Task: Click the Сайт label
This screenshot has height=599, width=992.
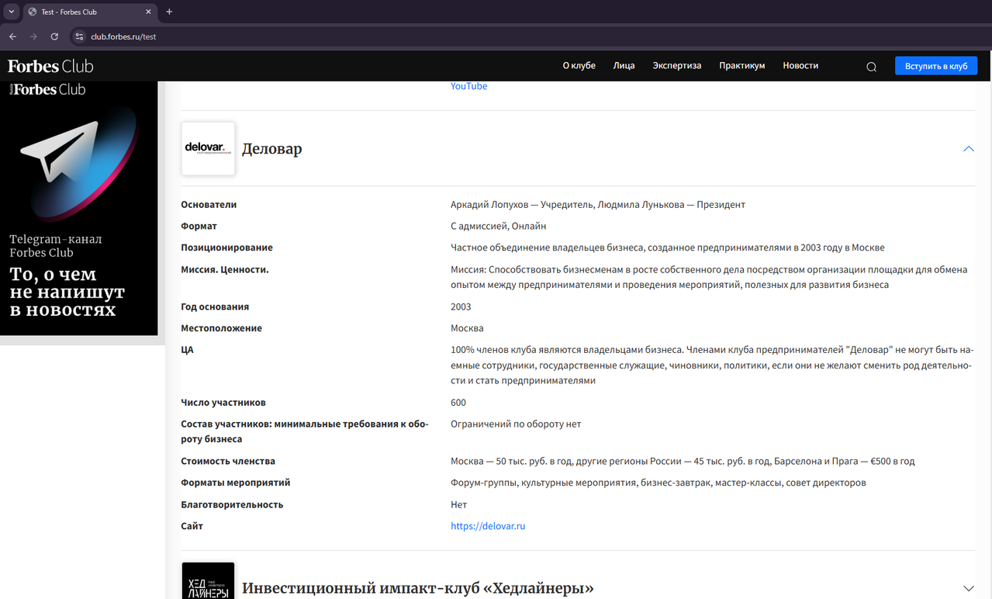Action: 192,527
